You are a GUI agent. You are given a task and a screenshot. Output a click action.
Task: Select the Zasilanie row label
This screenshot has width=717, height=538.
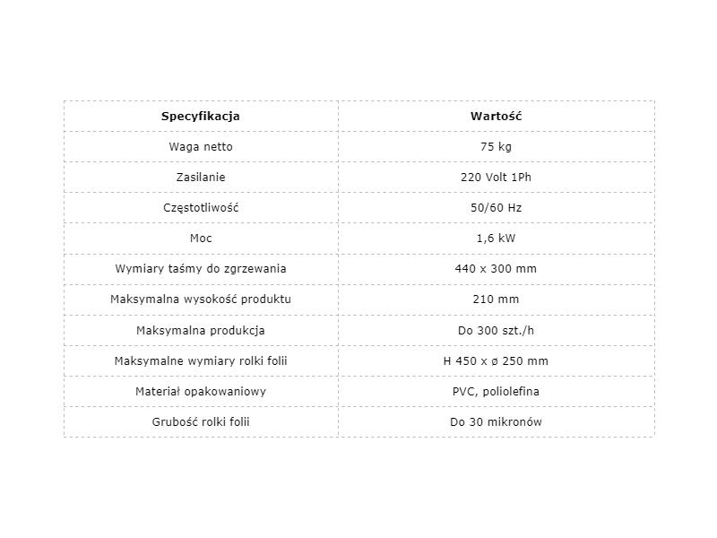[201, 177]
